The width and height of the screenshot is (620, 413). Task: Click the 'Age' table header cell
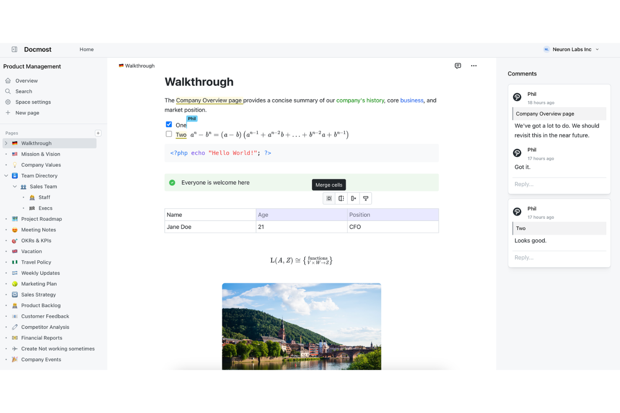302,215
